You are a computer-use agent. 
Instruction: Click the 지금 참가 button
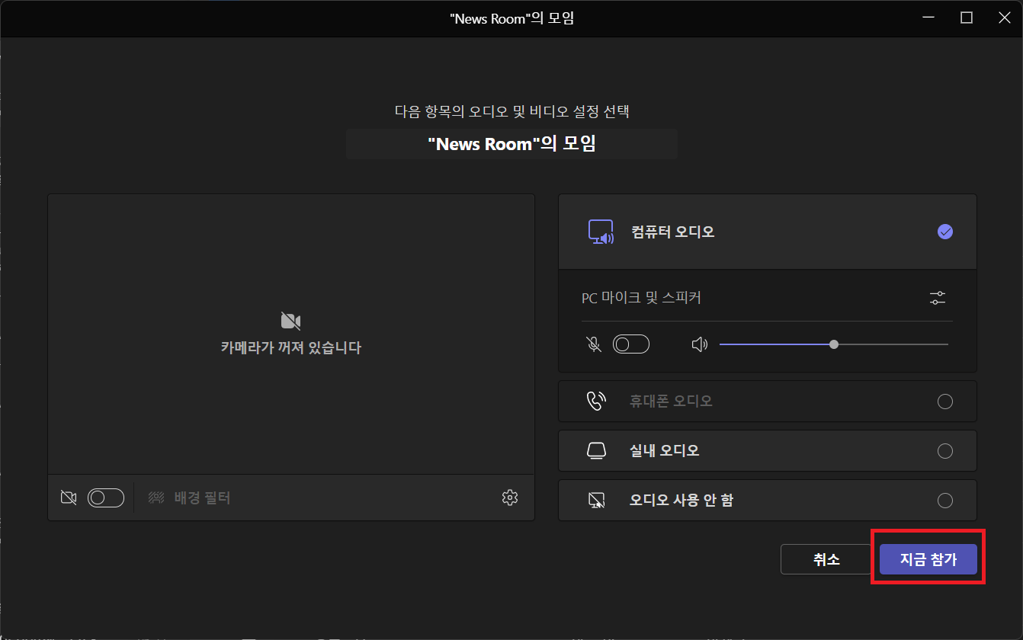[928, 559]
